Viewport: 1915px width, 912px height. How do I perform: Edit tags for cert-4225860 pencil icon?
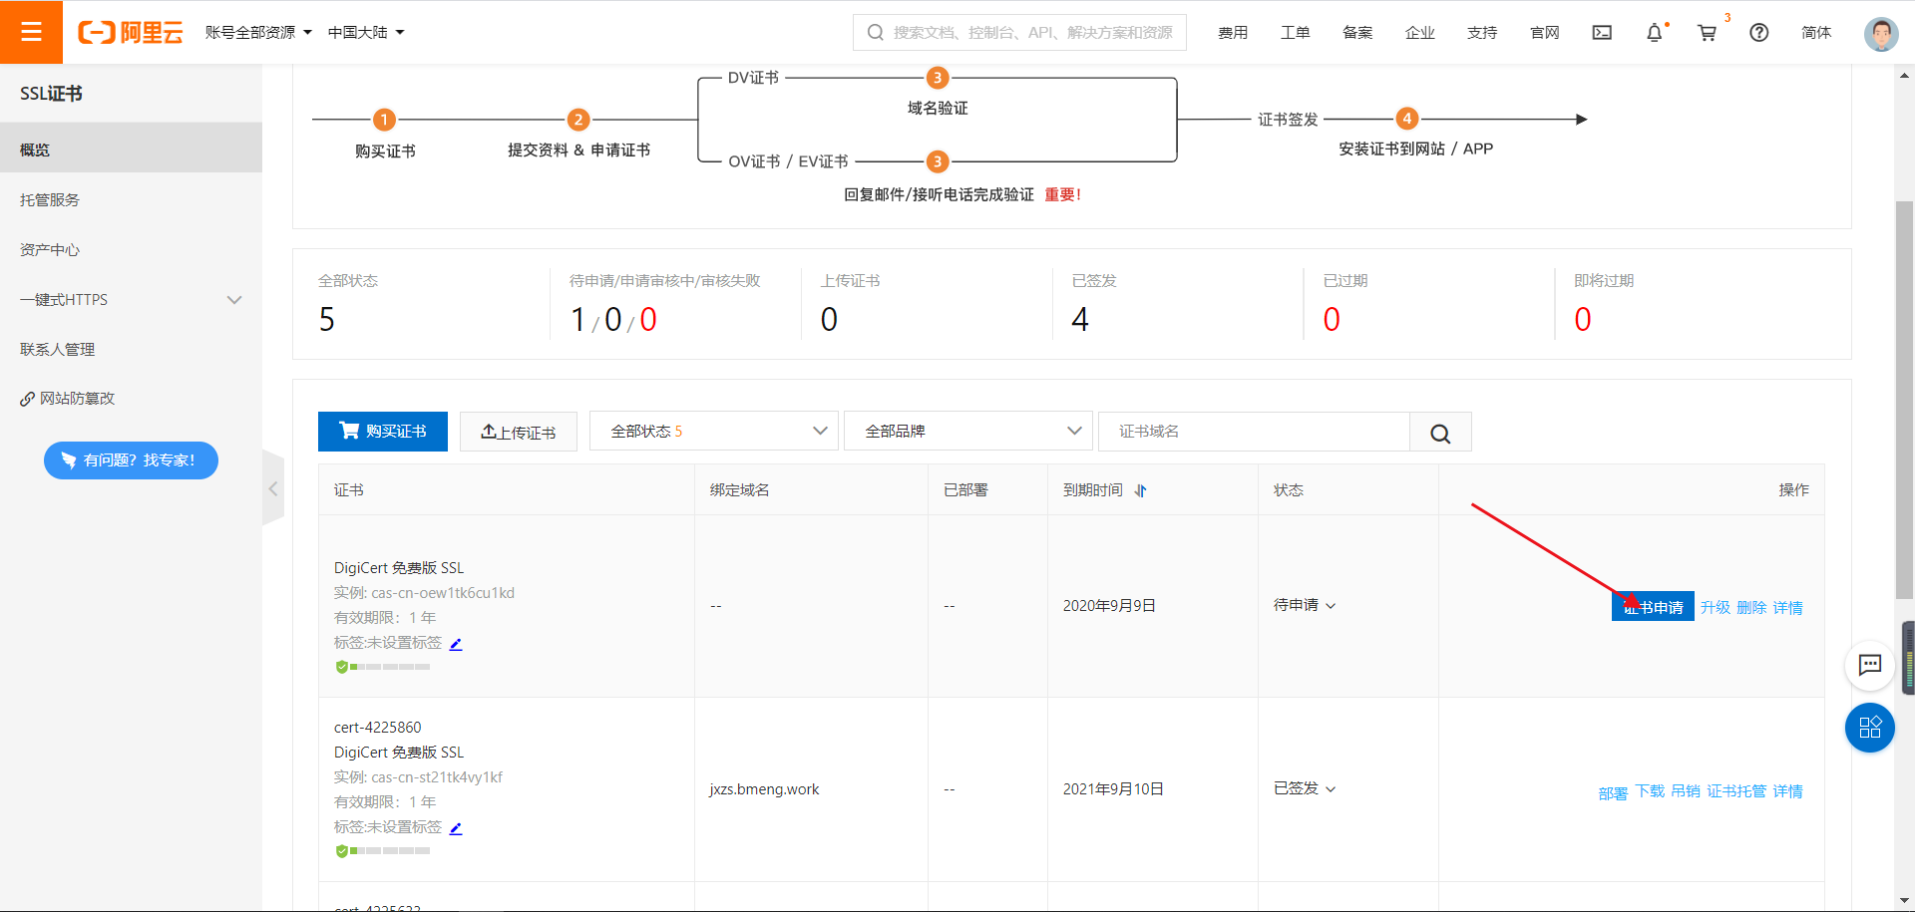click(x=456, y=828)
